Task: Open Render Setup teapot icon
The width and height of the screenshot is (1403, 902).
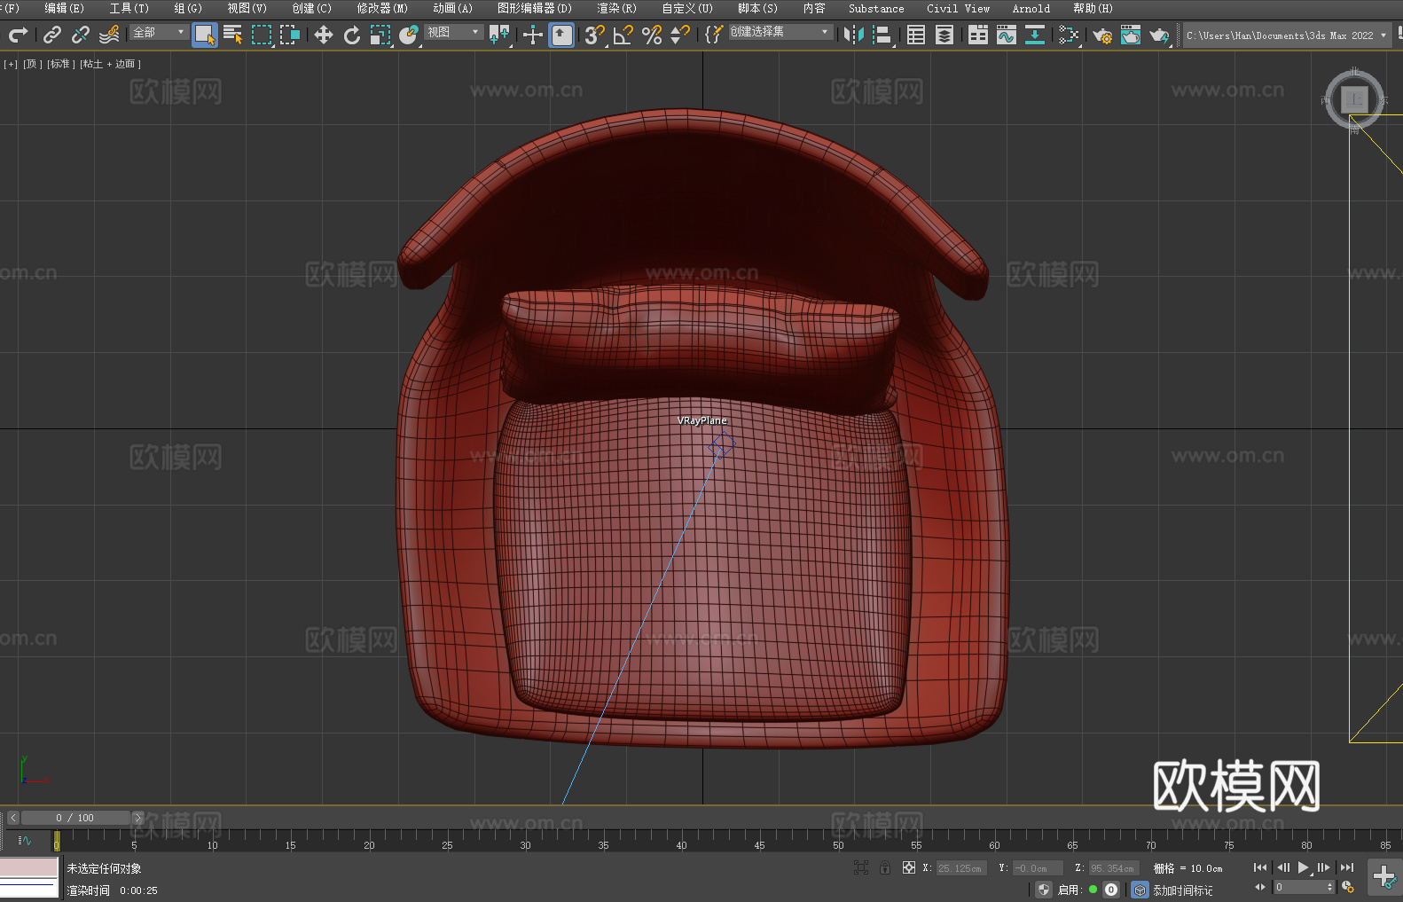Action: pyautogui.click(x=1102, y=35)
